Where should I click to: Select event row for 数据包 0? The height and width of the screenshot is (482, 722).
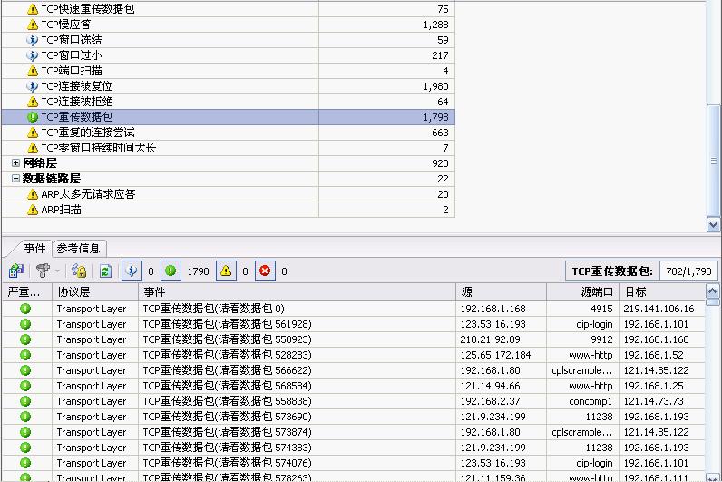(x=353, y=309)
